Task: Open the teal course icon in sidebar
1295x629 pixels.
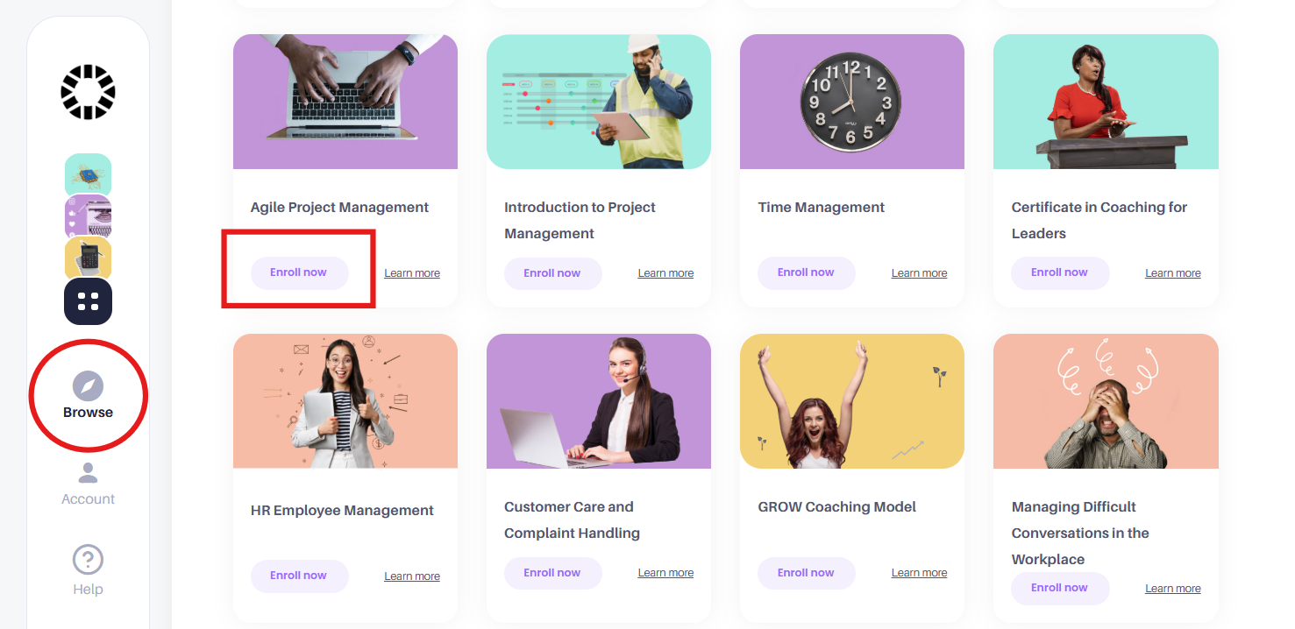Action: 88,174
